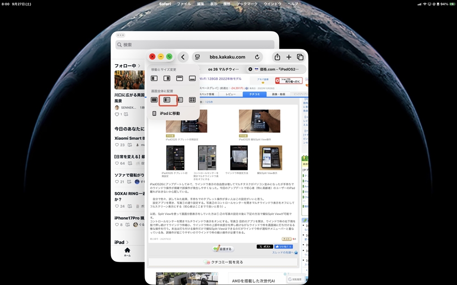This screenshot has height=285, width=457.
Task: Open the ウインドウ menu
Action: point(273,4)
